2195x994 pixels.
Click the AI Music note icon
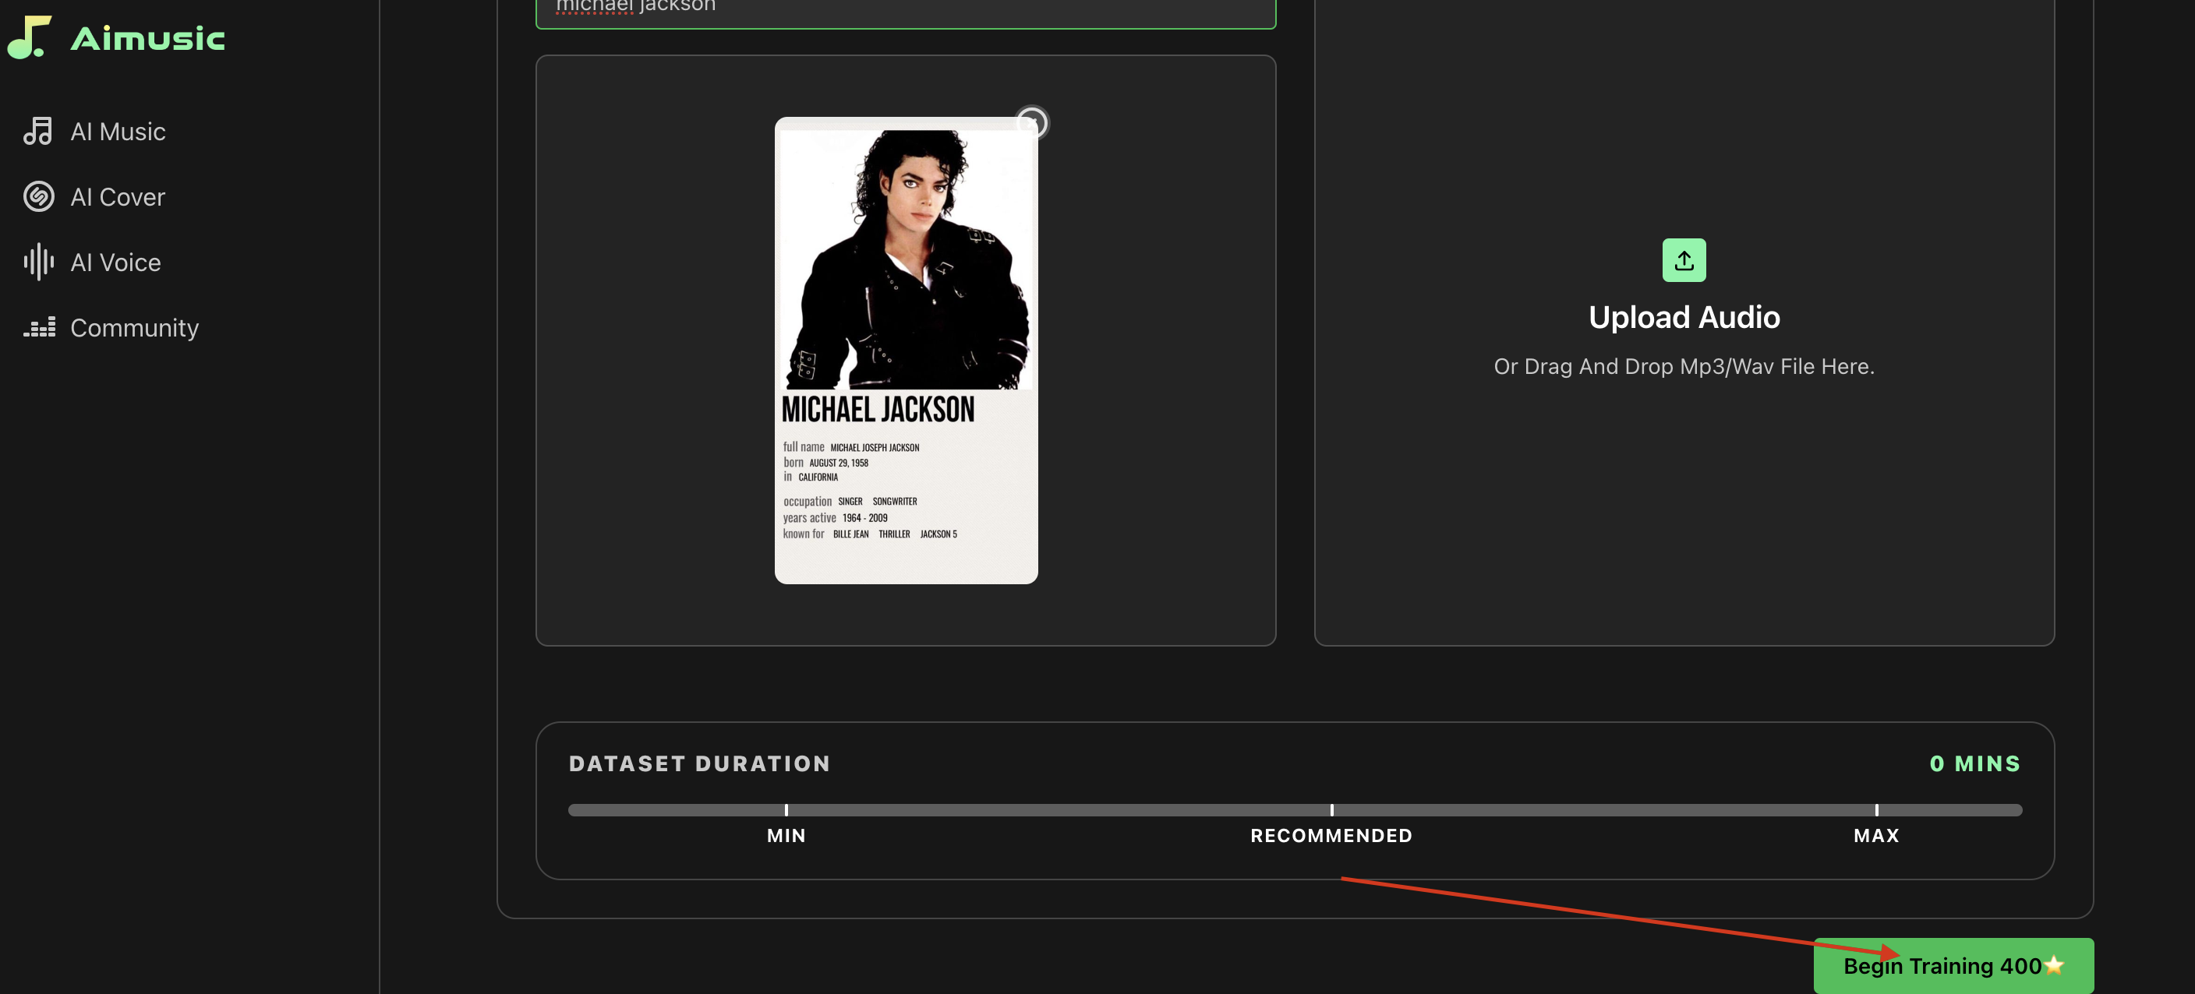[x=38, y=131]
